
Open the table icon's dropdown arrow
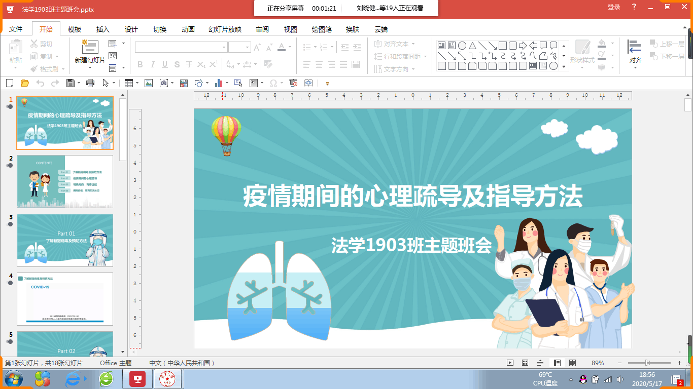[136, 83]
